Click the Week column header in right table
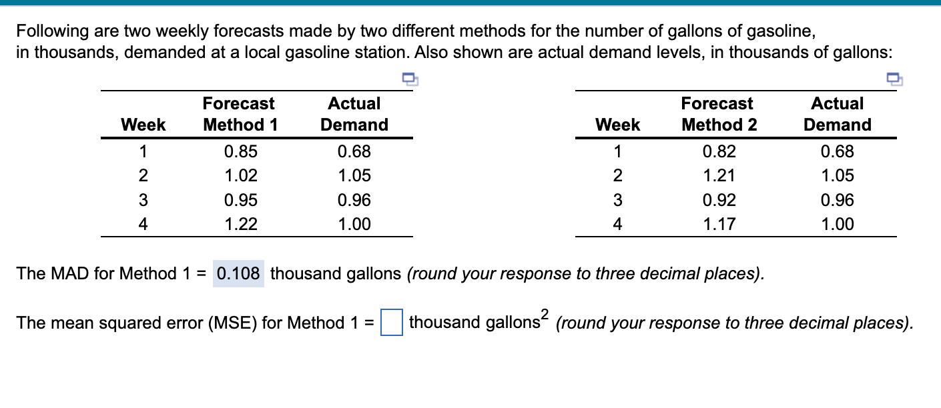Viewport: 941px width, 408px height. click(617, 125)
